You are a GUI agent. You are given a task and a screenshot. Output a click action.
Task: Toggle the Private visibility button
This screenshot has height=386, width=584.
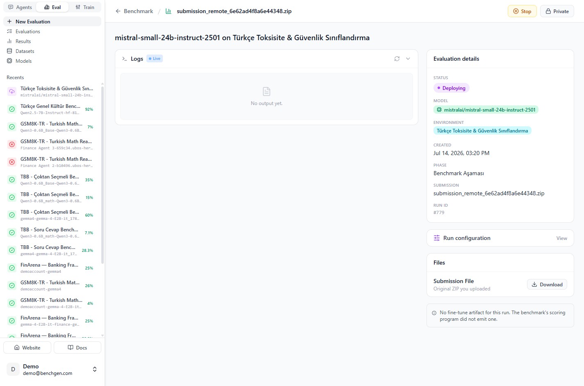pyautogui.click(x=557, y=11)
